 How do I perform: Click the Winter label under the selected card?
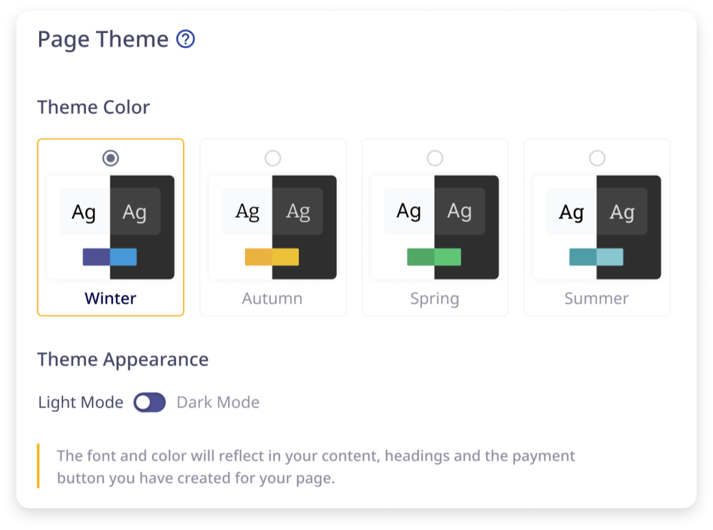(110, 298)
